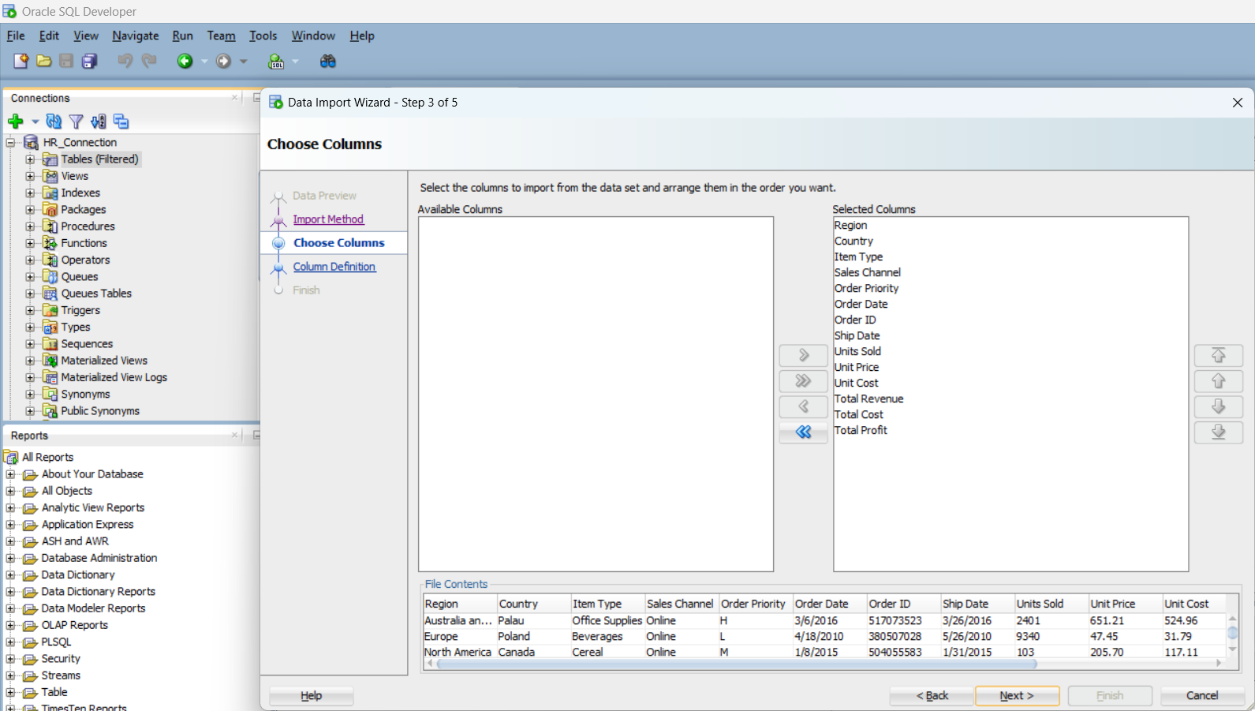Screen dimensions: 1255x711
Task: Open dropdown beside New Connection icon
Action: [x=35, y=122]
